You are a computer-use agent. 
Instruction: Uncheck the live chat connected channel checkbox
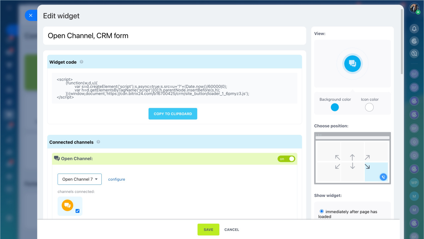click(x=78, y=211)
